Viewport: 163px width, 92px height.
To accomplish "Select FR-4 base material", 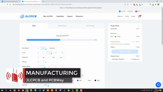I will click(43, 48).
